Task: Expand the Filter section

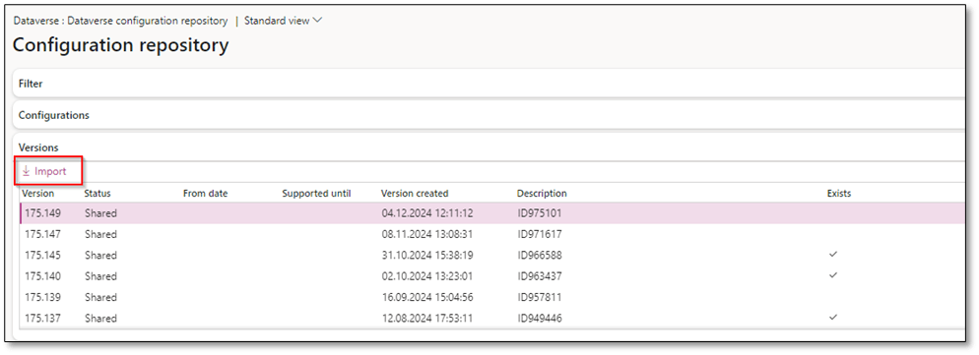Action: 489,84
